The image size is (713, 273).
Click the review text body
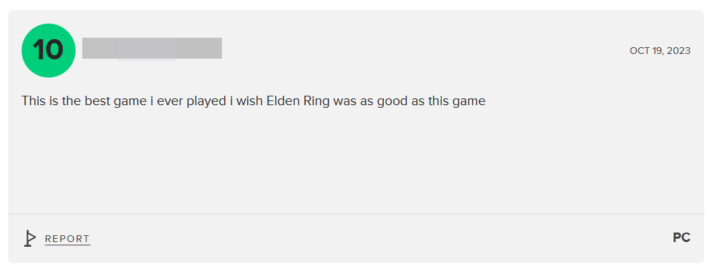coord(253,101)
